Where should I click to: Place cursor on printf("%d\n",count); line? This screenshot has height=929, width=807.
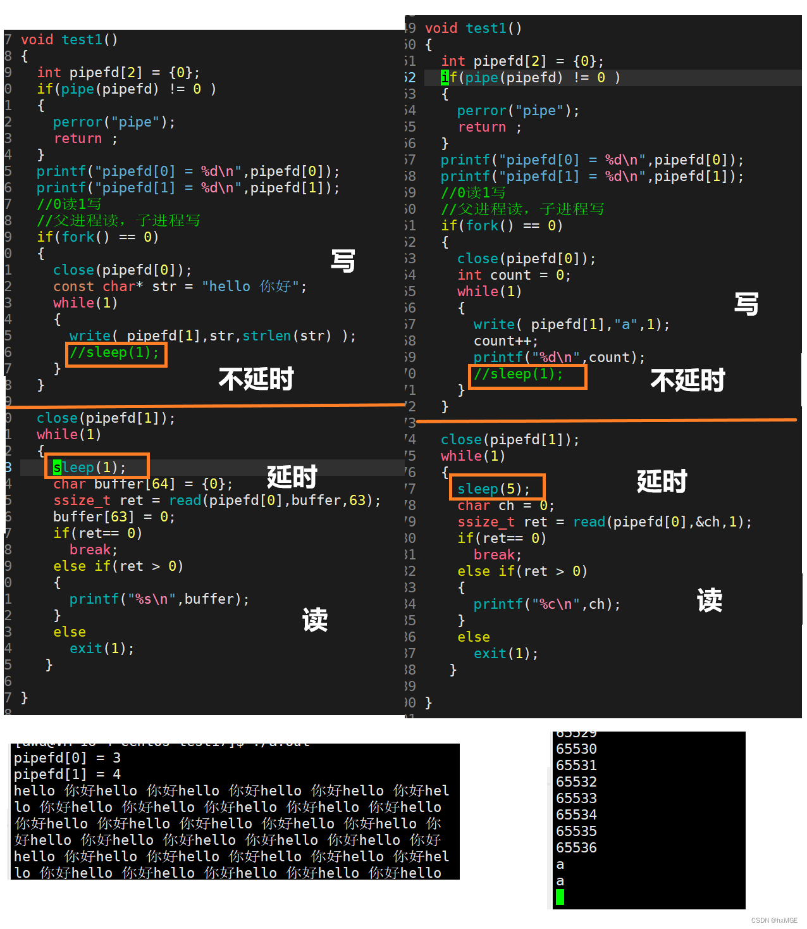click(560, 358)
